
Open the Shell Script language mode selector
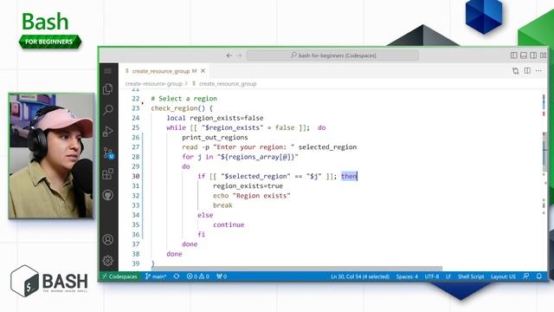(471, 276)
